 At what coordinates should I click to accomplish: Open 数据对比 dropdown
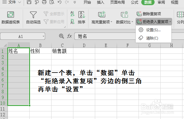(x=125, y=18)
